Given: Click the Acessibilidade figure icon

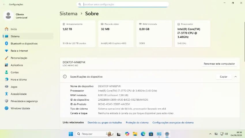Looking at the screenshot, I should click(x=6, y=94).
